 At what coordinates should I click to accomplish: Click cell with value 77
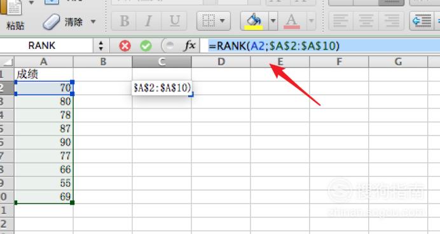point(43,156)
